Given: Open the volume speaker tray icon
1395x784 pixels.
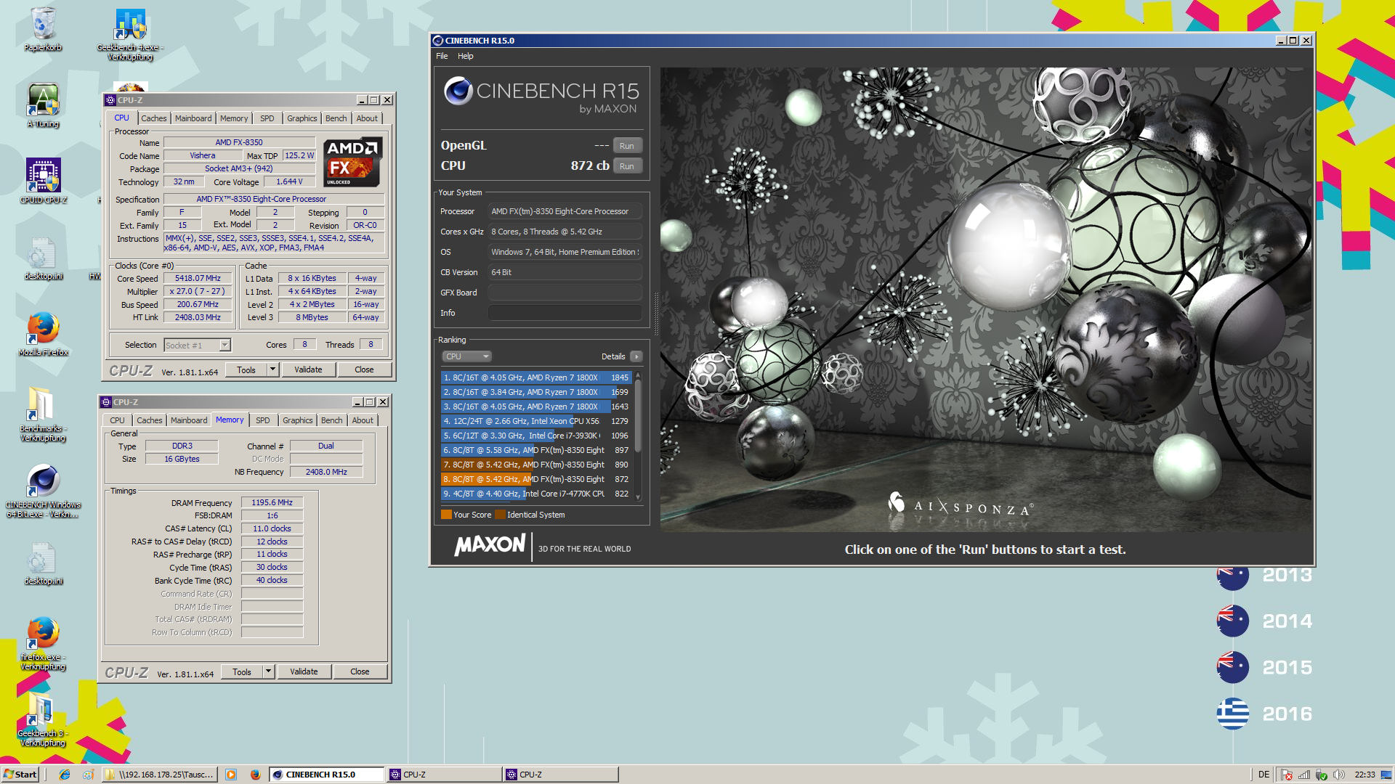Looking at the screenshot, I should click(1339, 775).
